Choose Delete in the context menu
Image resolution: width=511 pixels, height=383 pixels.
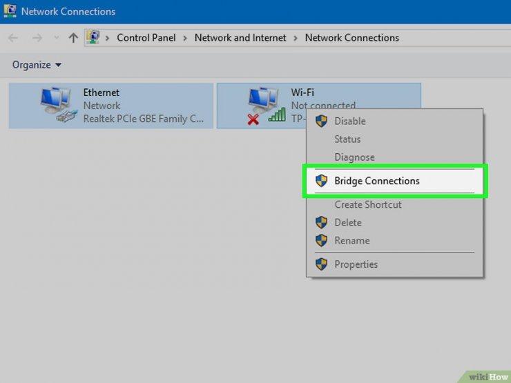coord(395,223)
